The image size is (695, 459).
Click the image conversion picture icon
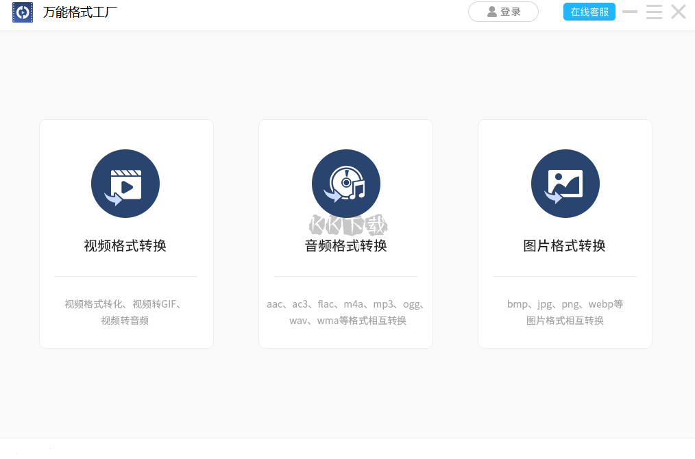(565, 183)
